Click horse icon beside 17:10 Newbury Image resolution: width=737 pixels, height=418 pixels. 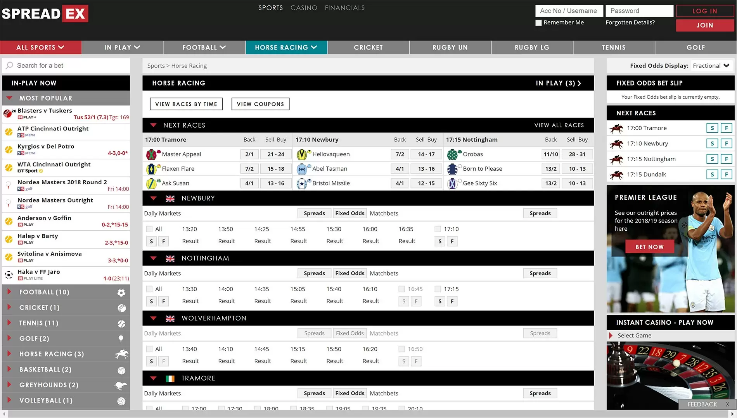616,144
